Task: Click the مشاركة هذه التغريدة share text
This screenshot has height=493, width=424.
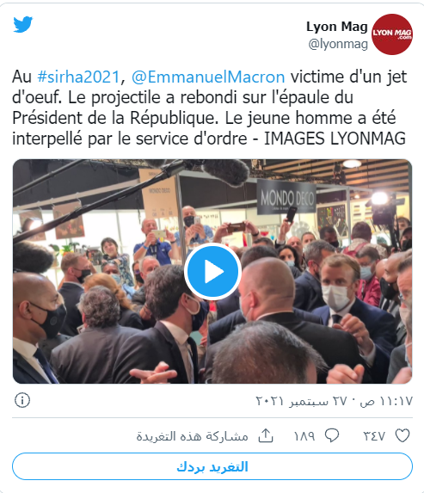Action: (192, 436)
